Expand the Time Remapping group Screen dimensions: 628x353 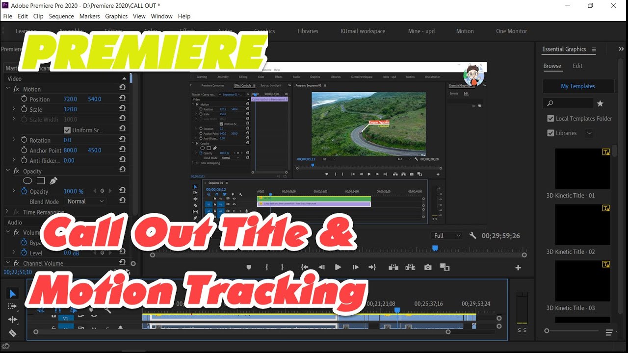[x=8, y=212]
